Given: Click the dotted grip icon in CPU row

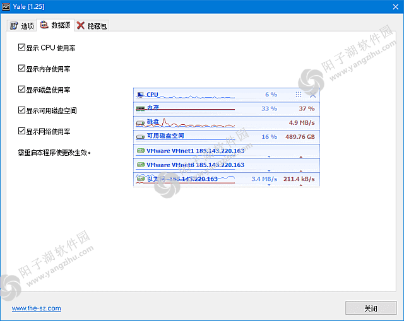Looking at the screenshot, I should pos(299,95).
